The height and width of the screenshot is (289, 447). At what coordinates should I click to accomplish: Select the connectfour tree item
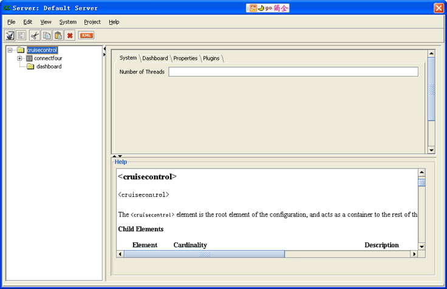click(48, 58)
